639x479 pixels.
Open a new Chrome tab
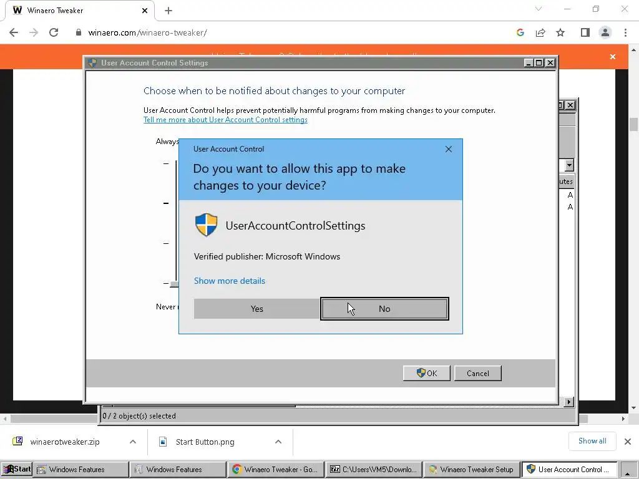click(168, 11)
